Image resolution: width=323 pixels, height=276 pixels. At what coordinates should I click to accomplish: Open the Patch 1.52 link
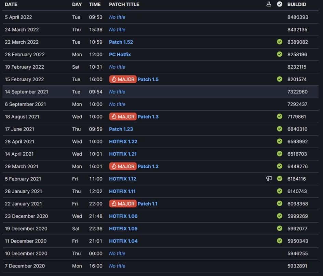click(121, 42)
